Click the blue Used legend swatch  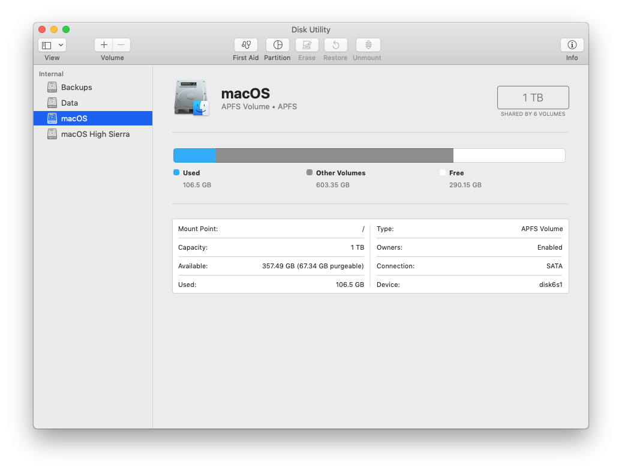[x=176, y=172]
